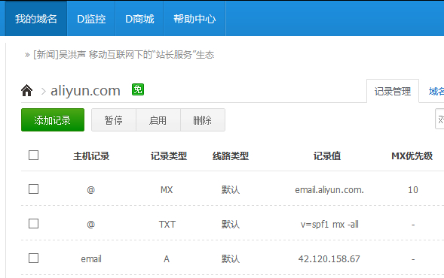Click the 默认 line type in TXT row

point(231,225)
